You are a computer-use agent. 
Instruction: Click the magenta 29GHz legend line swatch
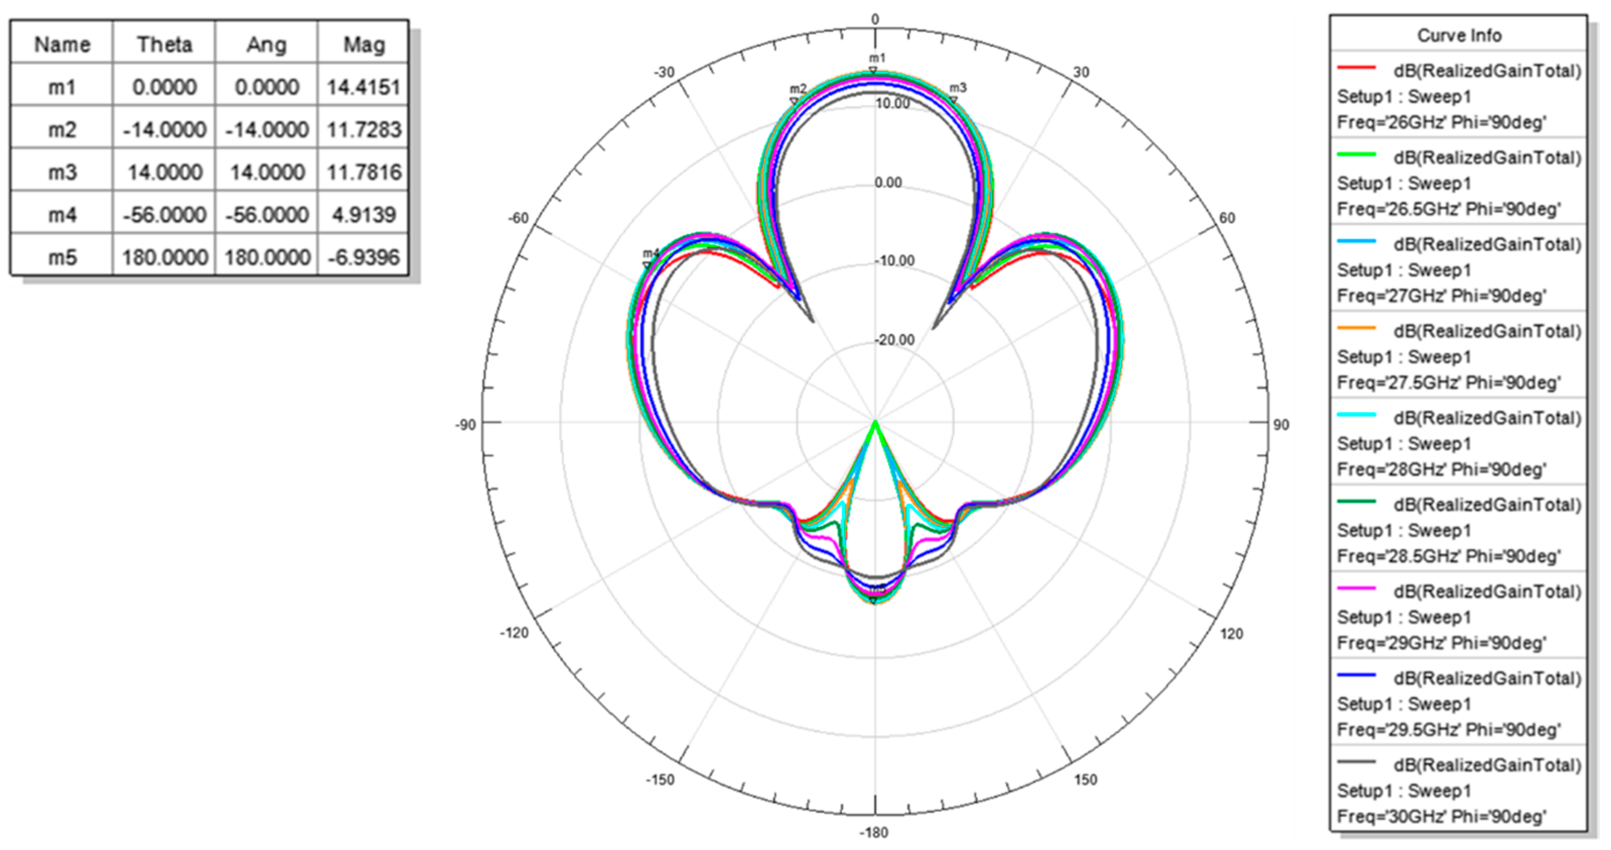pos(1356,588)
